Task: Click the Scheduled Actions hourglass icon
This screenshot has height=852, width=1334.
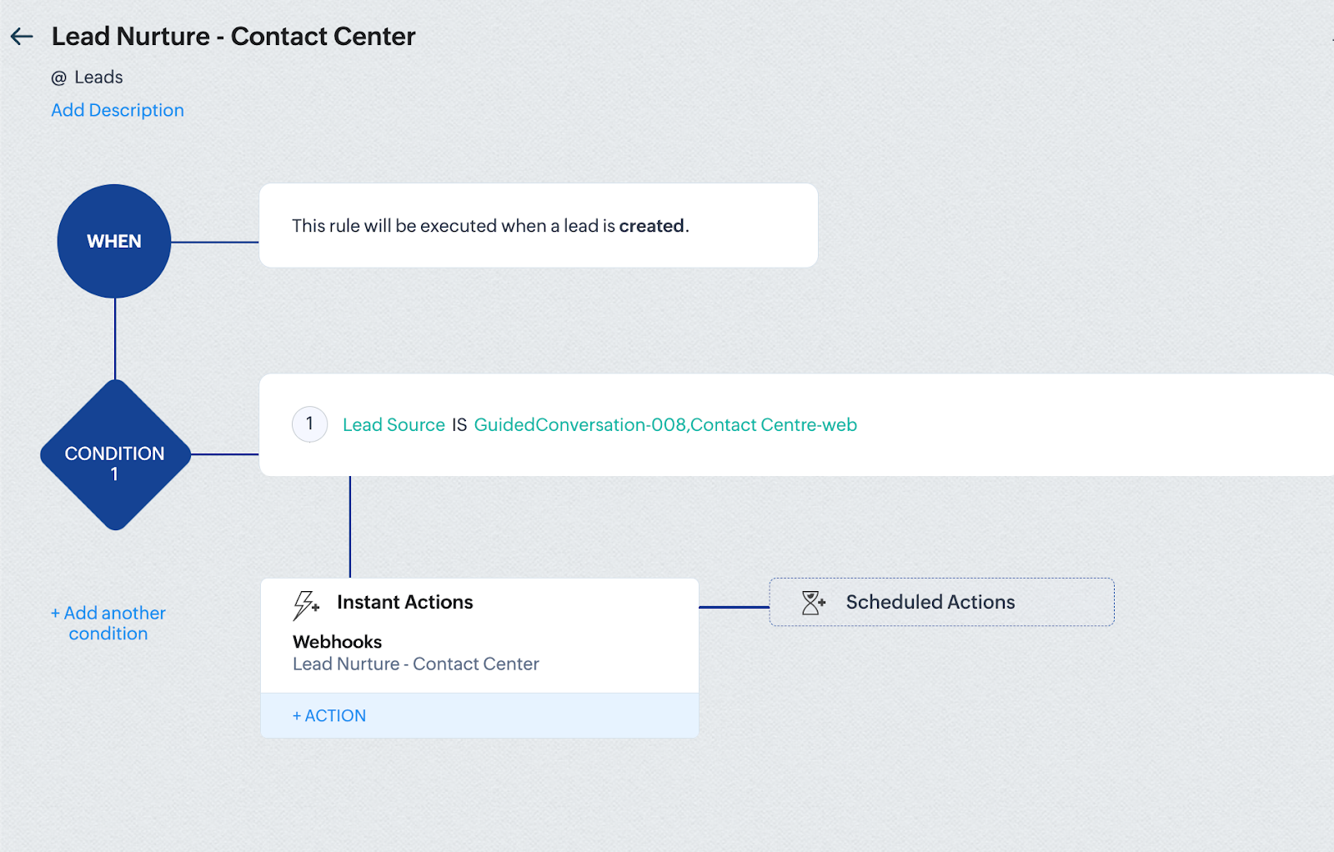Action: pyautogui.click(x=813, y=602)
